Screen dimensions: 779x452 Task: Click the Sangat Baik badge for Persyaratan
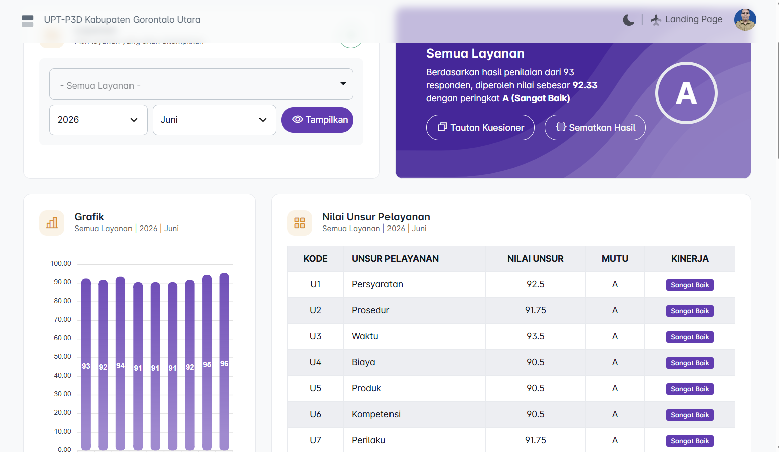pos(690,285)
